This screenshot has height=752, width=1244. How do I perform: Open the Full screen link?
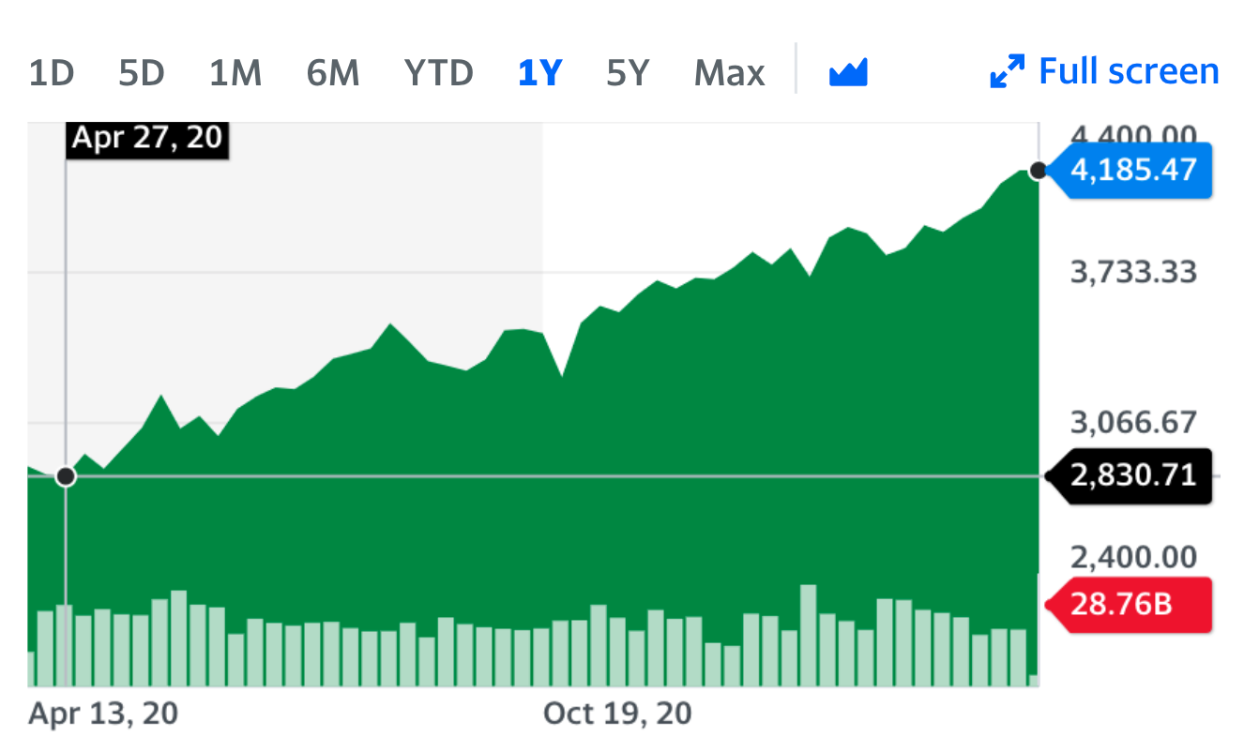[1129, 71]
